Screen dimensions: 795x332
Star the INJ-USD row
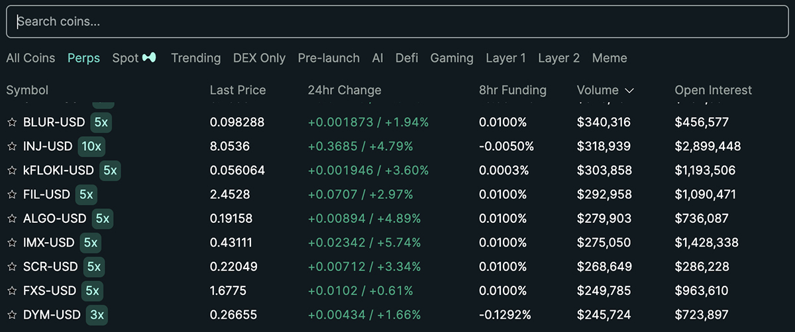coord(11,146)
